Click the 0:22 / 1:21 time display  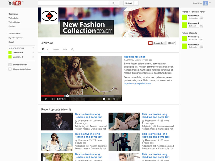61,99
